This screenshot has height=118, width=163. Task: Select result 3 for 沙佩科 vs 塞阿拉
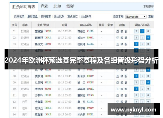pos(136,95)
